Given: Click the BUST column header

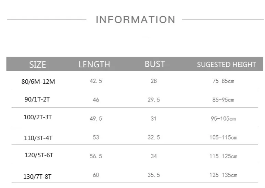Looking at the screenshot, I should coord(155,64).
